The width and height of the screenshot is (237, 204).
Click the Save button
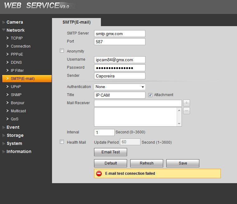point(182,163)
